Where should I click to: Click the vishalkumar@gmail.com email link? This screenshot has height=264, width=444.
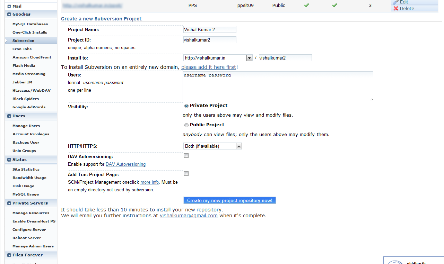[x=189, y=216]
